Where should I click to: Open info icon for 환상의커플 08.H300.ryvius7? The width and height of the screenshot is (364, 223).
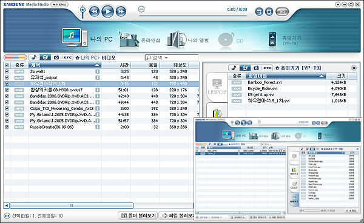pyautogui.click(x=98, y=90)
